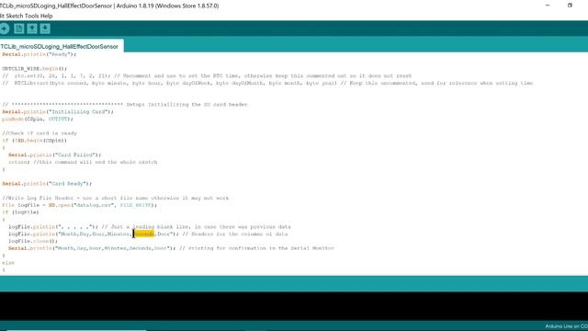Screen dimensions: 588x331
Task: Click the pinMode(CSpin, OUTPUT) line
Action: click(38, 119)
